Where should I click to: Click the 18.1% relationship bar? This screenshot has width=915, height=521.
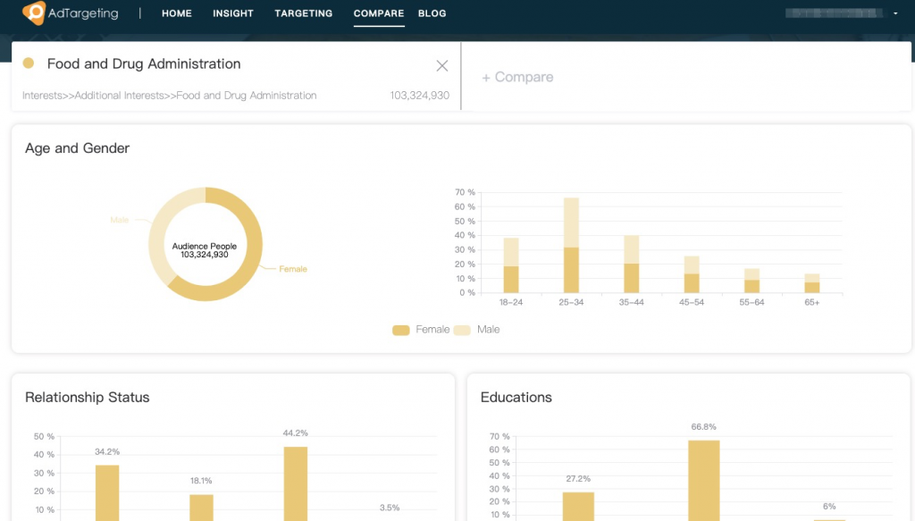[x=201, y=508]
